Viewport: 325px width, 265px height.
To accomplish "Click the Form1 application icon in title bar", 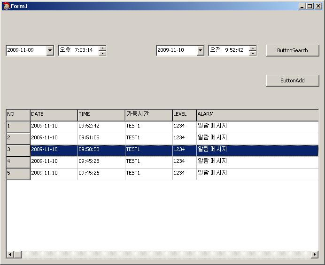I will (x=6, y=6).
